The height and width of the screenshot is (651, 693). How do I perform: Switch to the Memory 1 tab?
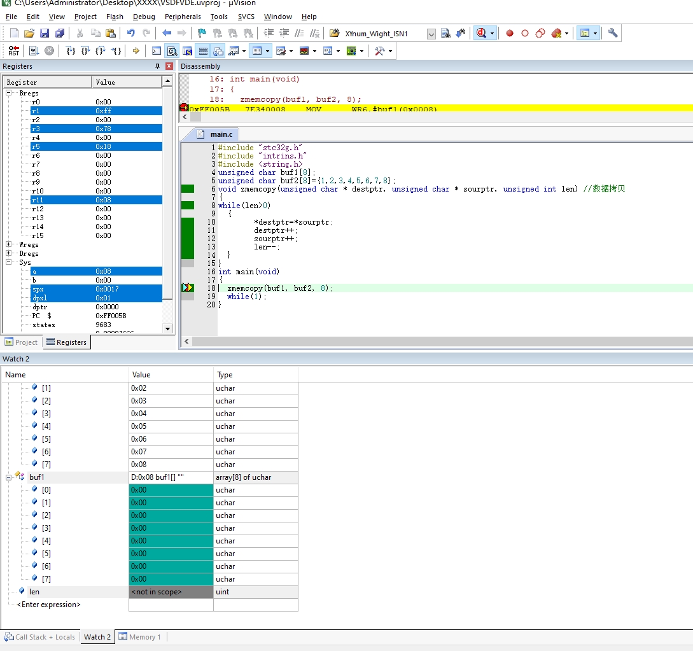(x=139, y=637)
